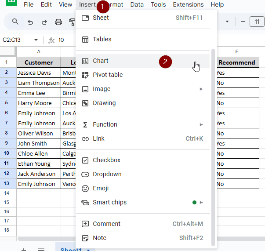Click the Comment plus icon
Image resolution: width=265 pixels, height=251 pixels.
[85, 224]
